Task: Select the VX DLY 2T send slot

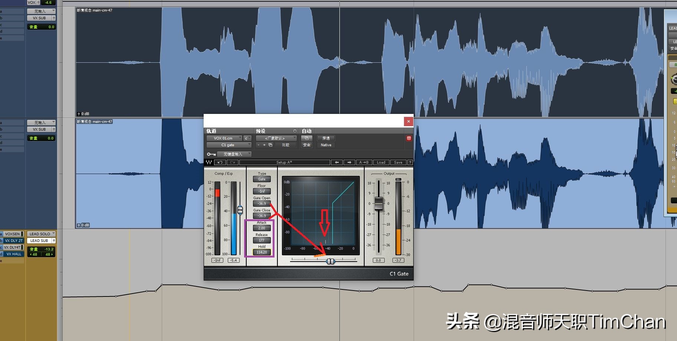Action: click(x=13, y=240)
